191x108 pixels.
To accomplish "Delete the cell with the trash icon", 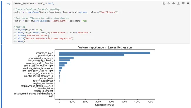I will tap(188, 4).
